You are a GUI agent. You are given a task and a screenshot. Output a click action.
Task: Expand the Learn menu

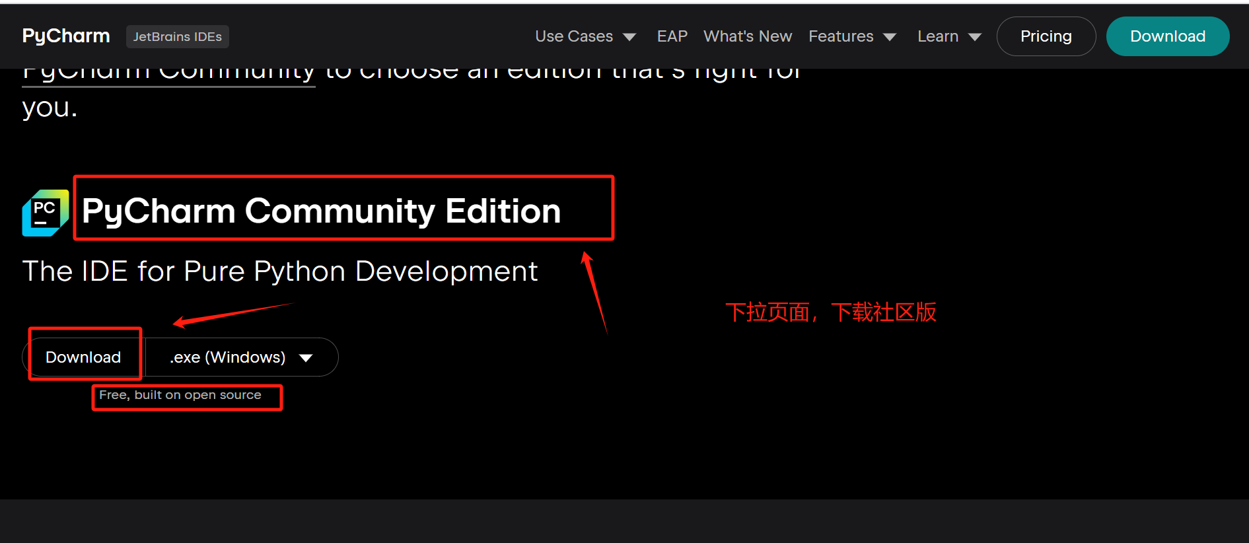(949, 36)
